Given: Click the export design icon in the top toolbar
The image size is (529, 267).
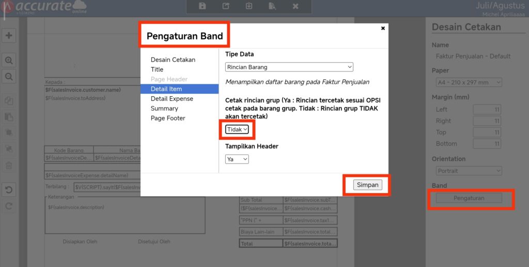Looking at the screenshot, I should tap(226, 6).
